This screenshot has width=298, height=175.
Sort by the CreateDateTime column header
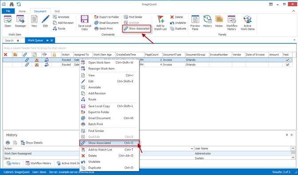(x=130, y=54)
